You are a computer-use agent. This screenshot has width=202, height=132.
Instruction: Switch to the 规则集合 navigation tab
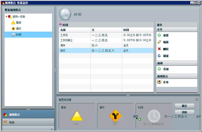[28, 115]
